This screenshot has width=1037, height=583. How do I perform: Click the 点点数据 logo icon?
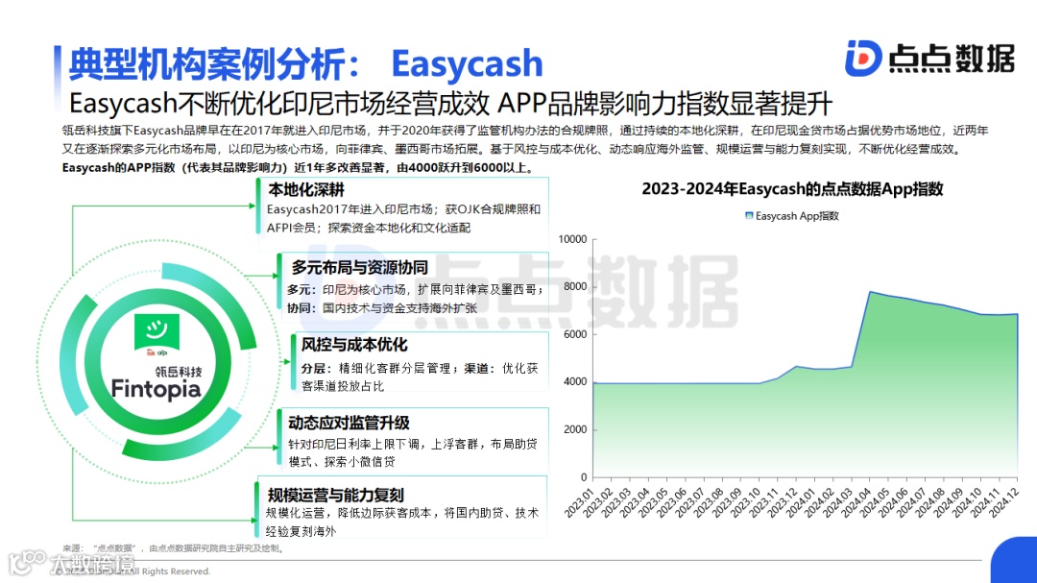coord(863,58)
